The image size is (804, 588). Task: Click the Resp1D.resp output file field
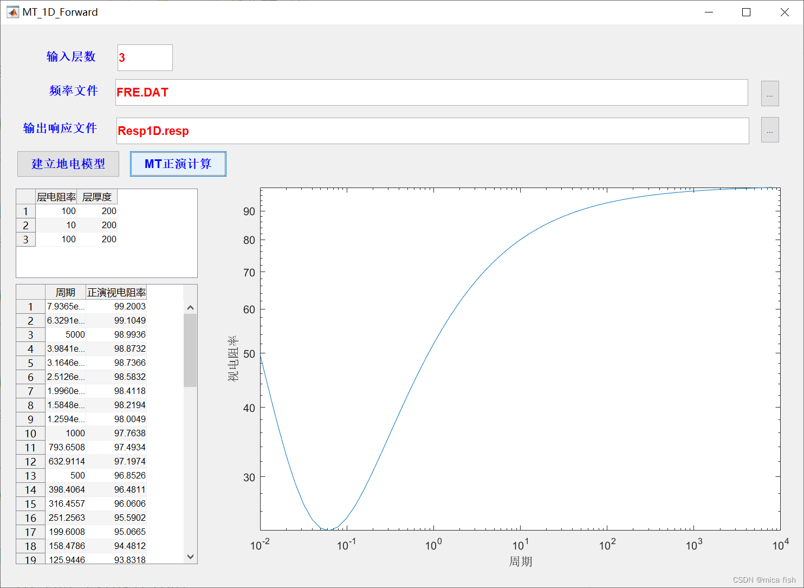(433, 131)
